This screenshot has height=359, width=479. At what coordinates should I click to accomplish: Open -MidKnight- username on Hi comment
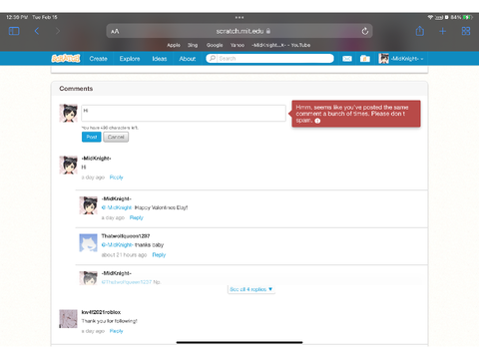[97, 159]
